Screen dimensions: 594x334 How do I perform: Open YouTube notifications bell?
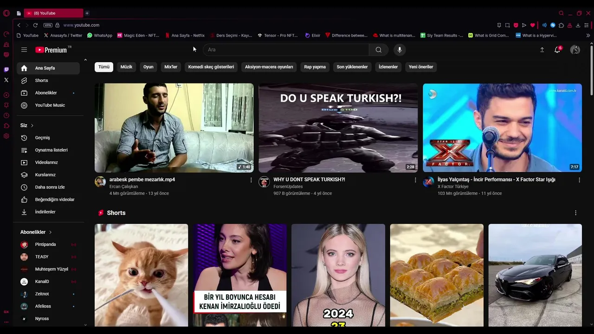pyautogui.click(x=557, y=50)
